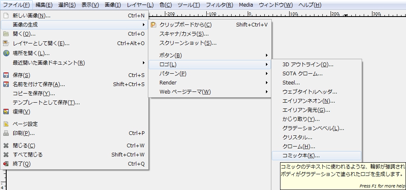Viewport: 406px width, 190px height.
Task: Choose 名前を付けて保存 entry
Action: click(75, 84)
